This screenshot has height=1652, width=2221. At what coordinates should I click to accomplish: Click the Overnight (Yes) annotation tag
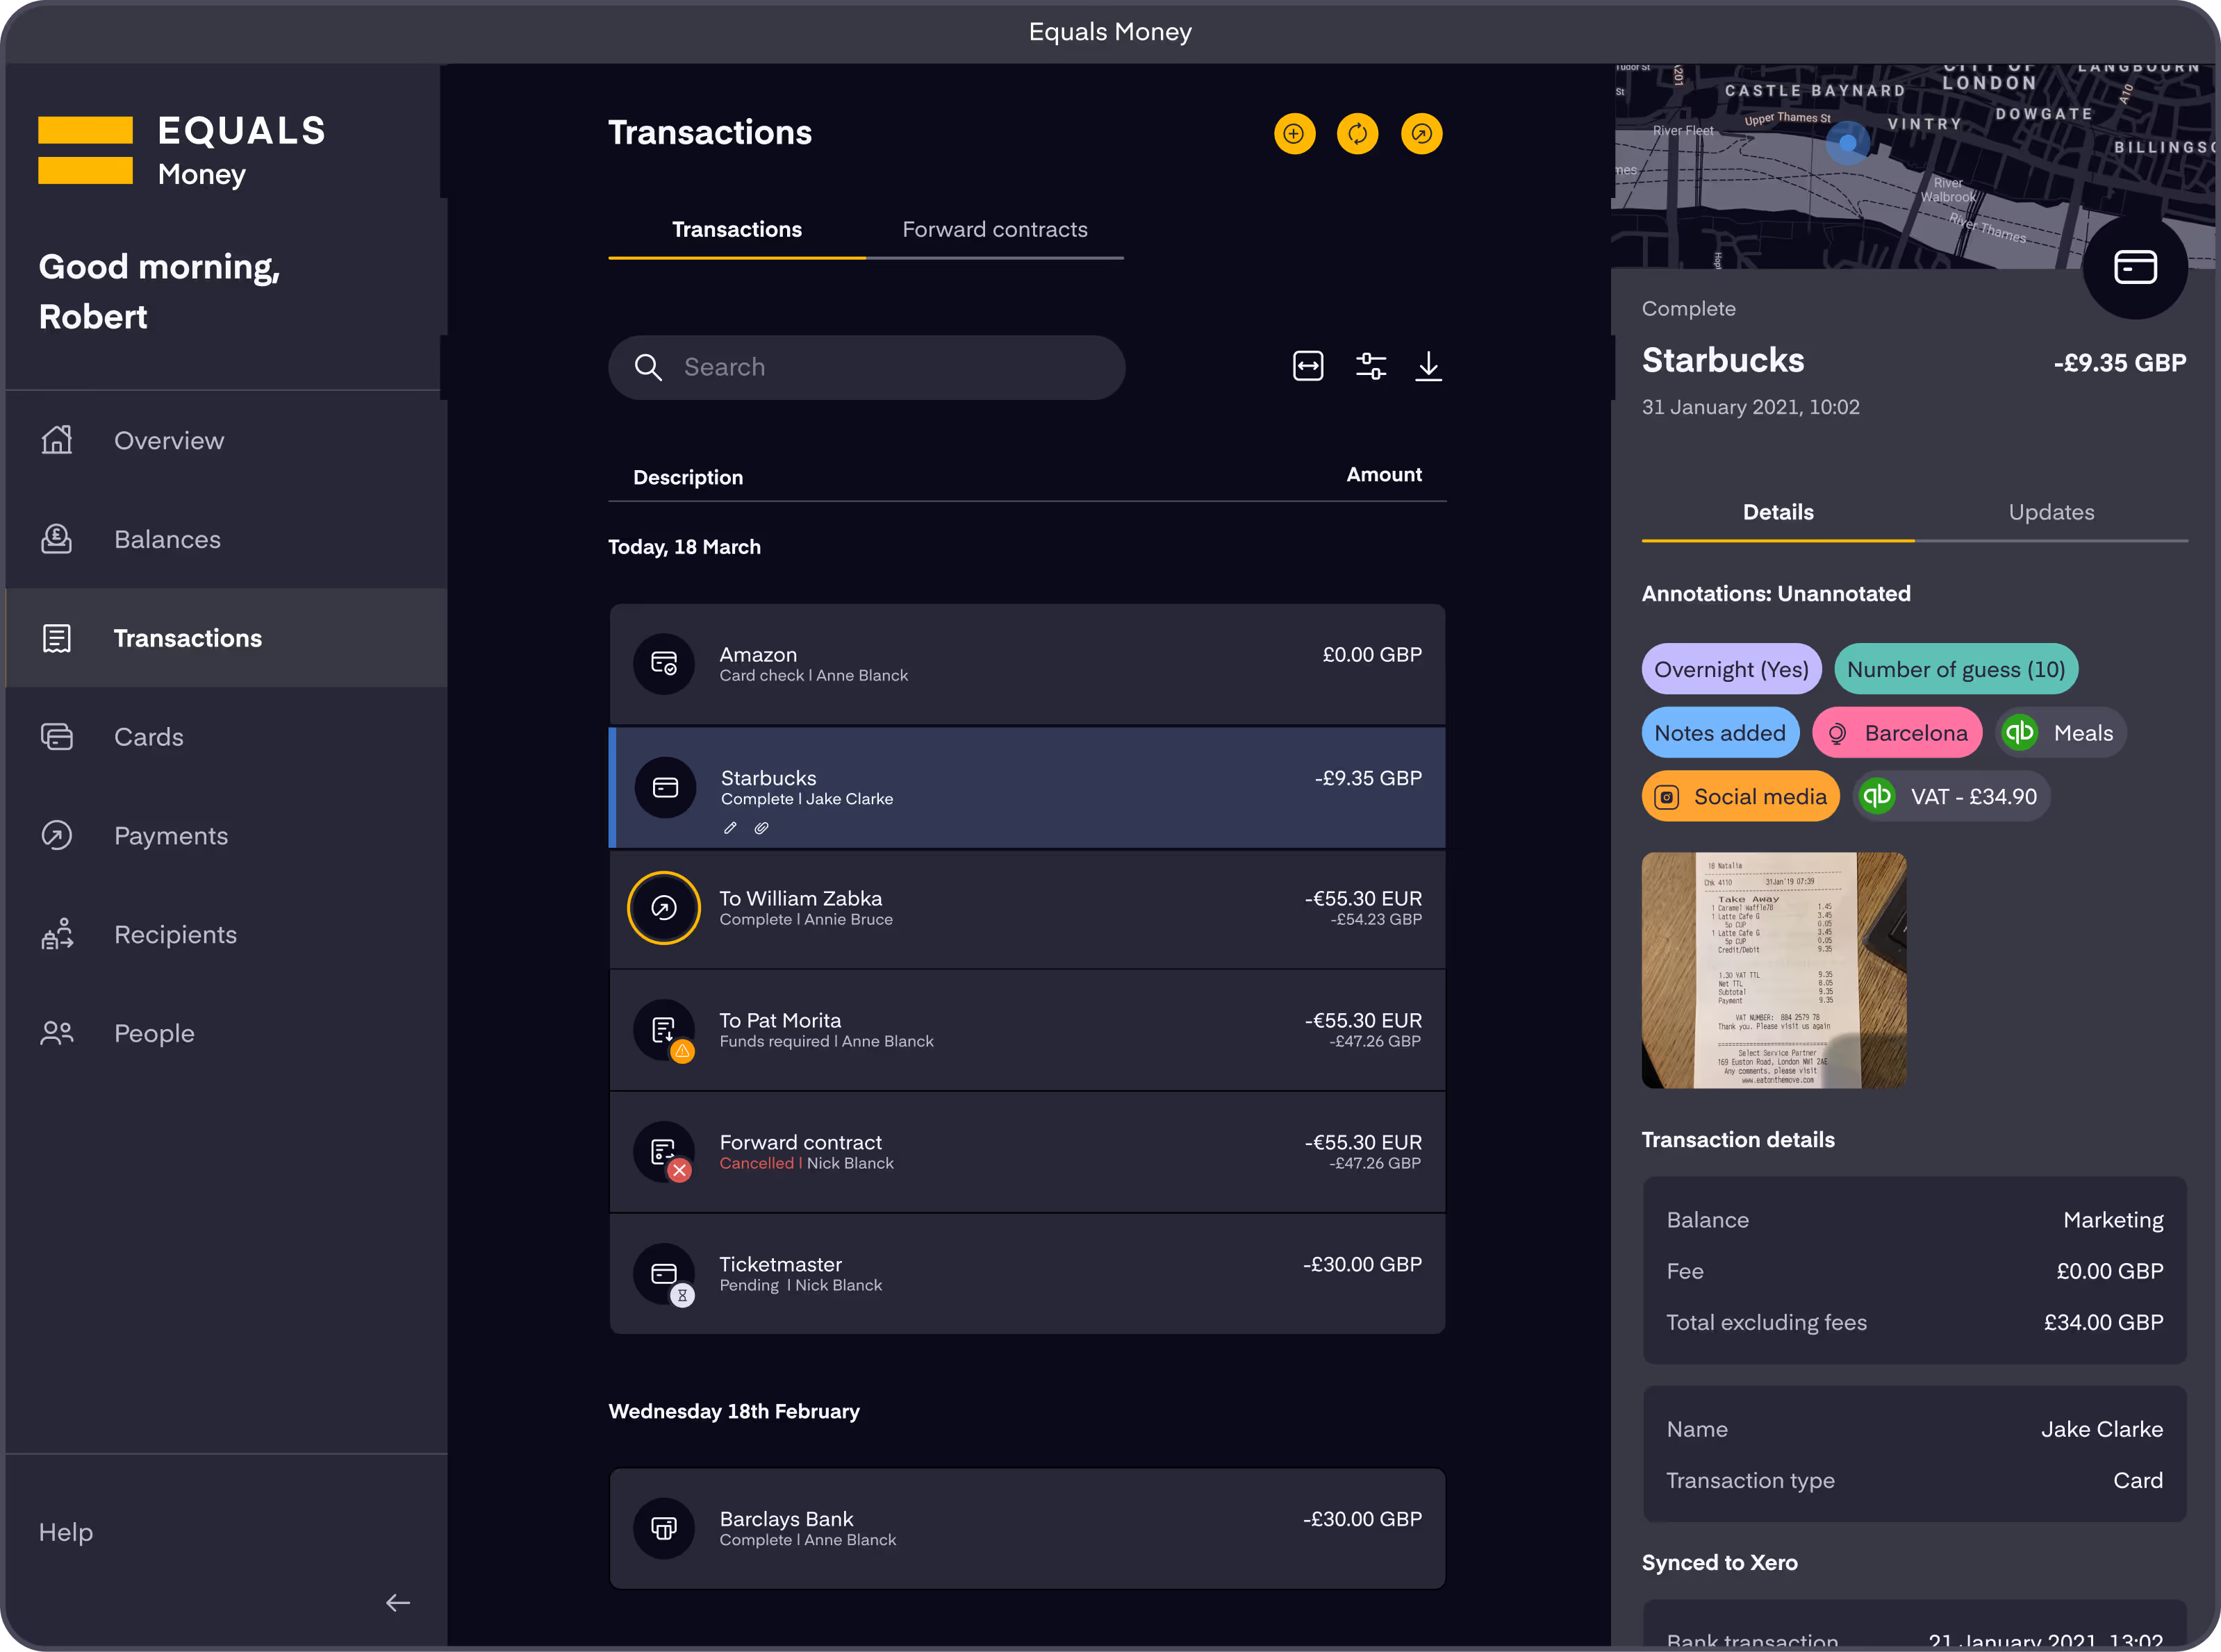1731,669
